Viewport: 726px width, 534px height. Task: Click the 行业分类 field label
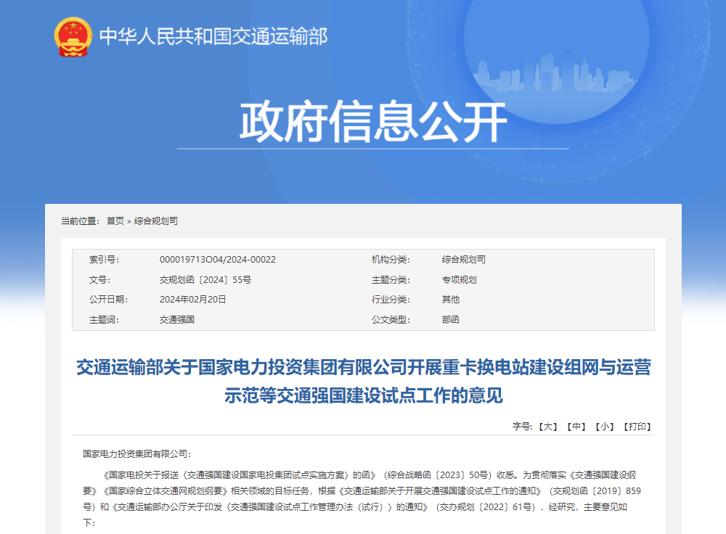click(391, 300)
